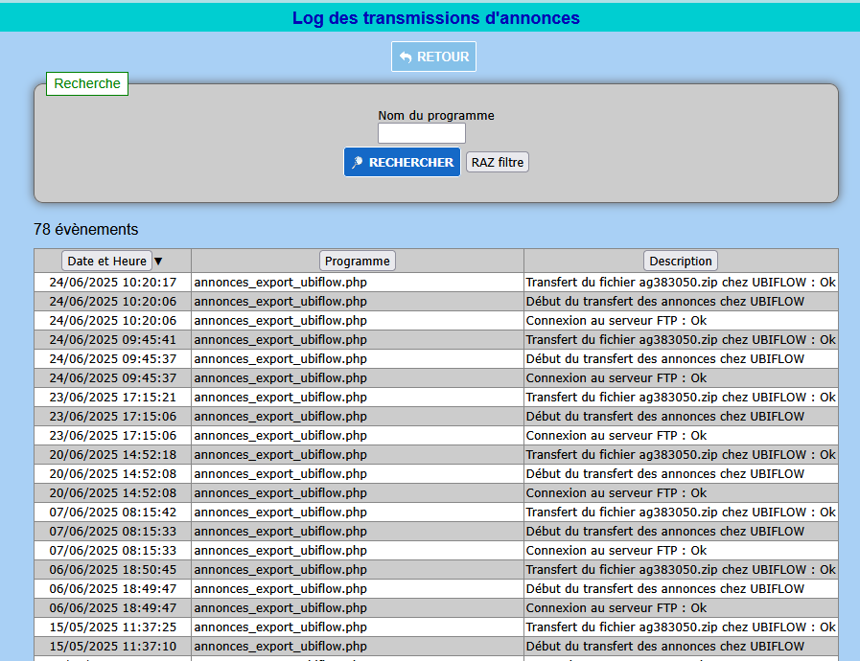This screenshot has height=661, width=860.
Task: Click the RECHERCHER search button
Action: 402,162
